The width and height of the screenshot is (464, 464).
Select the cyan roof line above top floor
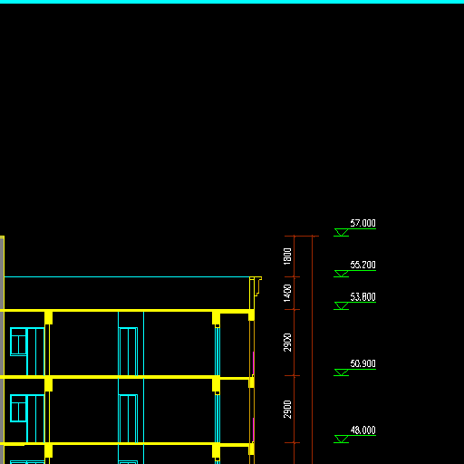pos(127,276)
